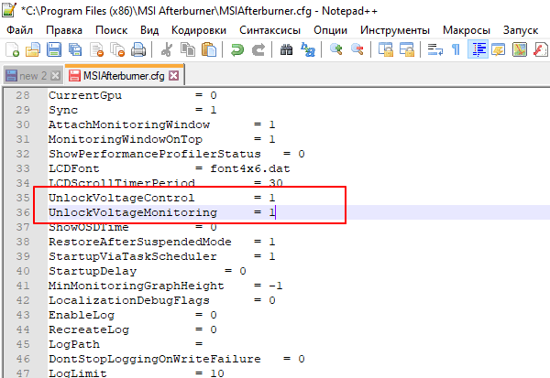Viewport: 550px width, 378px height.
Task: Click the DontStopLoggingOnWriteFailure line
Action: pos(176,359)
